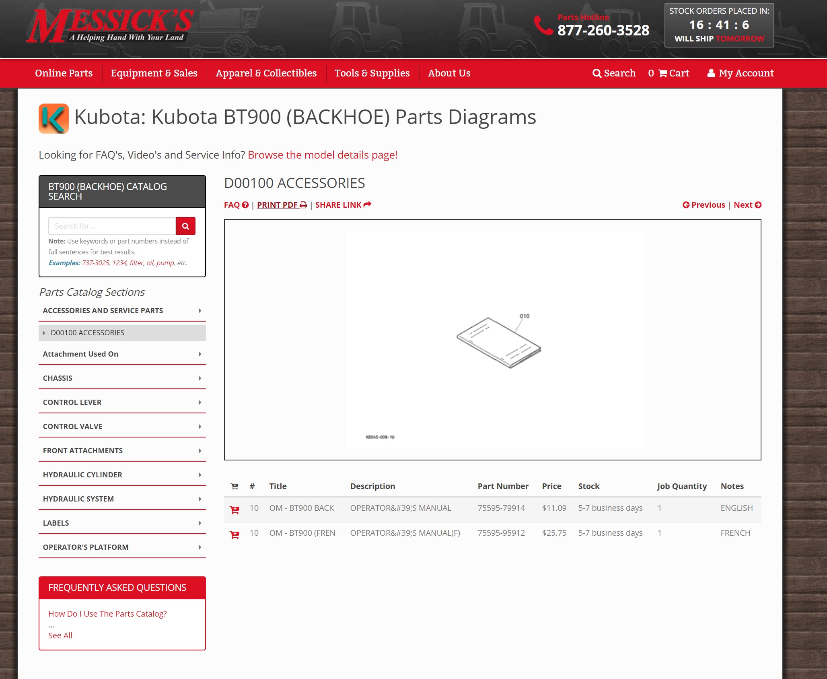The image size is (827, 679).
Task: Add English operator's manual to cart
Action: pyautogui.click(x=235, y=510)
